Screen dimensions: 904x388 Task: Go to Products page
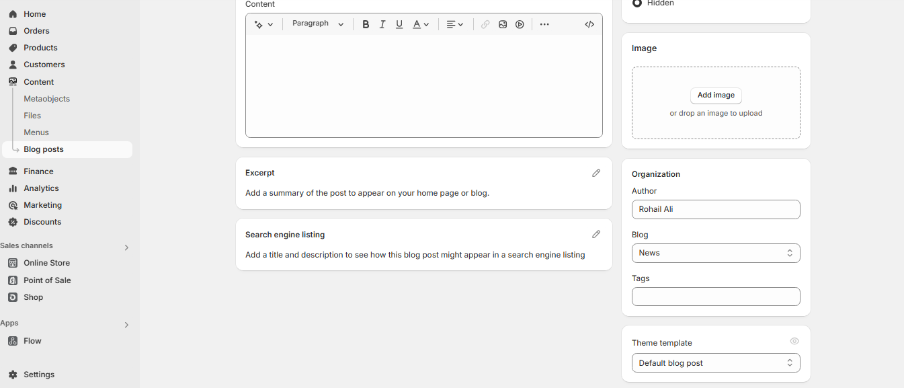point(40,48)
